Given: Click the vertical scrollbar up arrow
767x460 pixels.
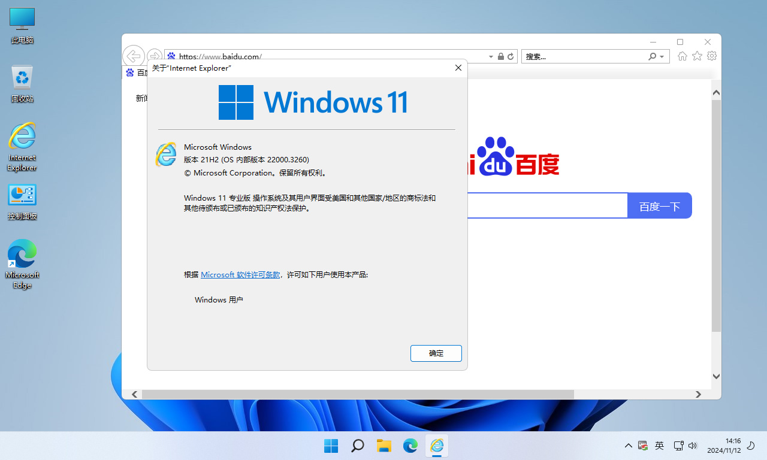Looking at the screenshot, I should 716,93.
